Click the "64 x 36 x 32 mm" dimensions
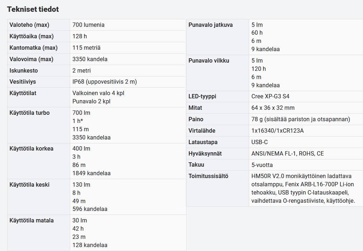Screen dimensions: 363x251 click(x=273, y=108)
